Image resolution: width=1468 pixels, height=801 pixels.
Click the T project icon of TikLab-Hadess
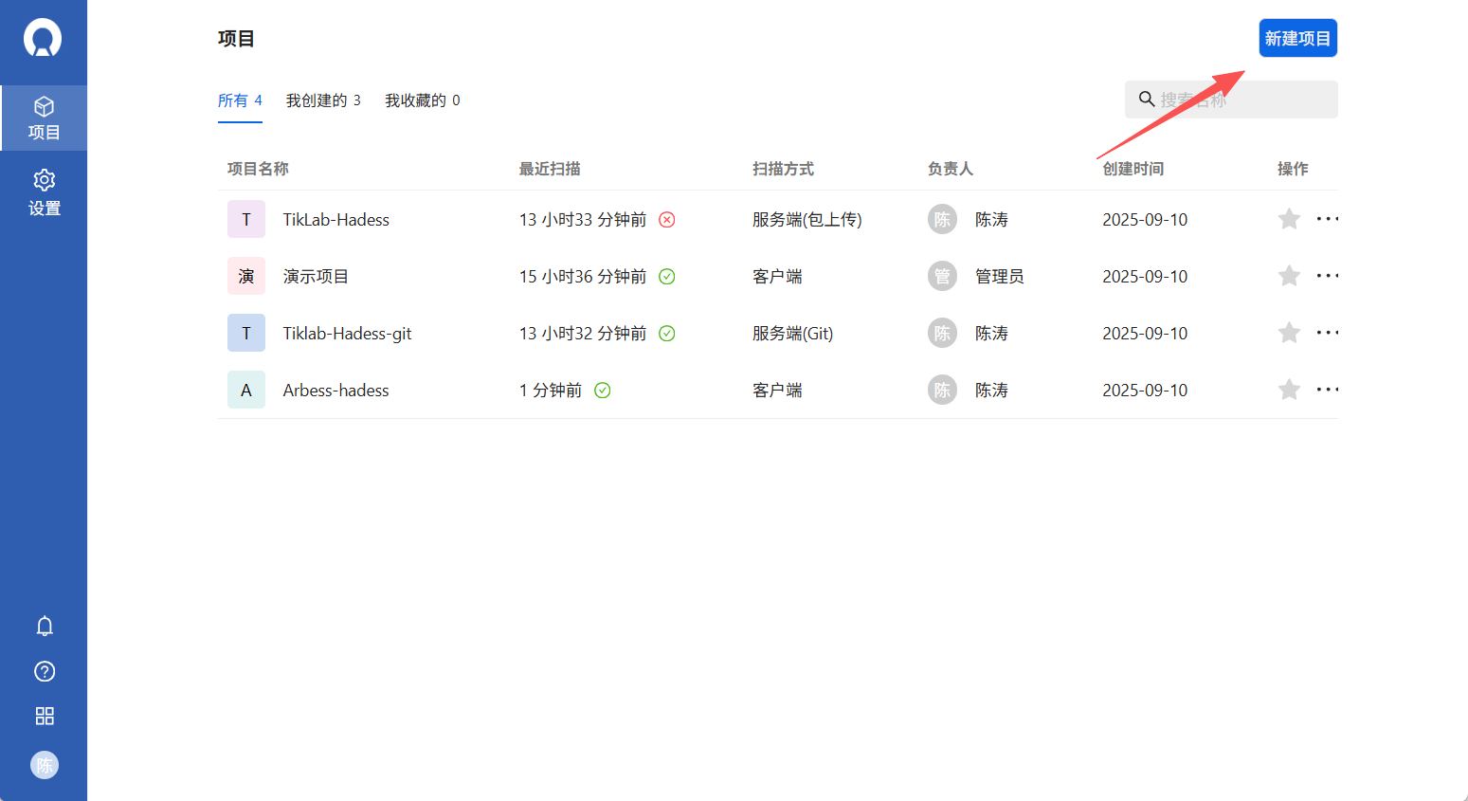pyautogui.click(x=246, y=219)
